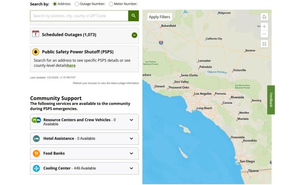Click Escondido label on map
The image size is (302, 185).
250,141
